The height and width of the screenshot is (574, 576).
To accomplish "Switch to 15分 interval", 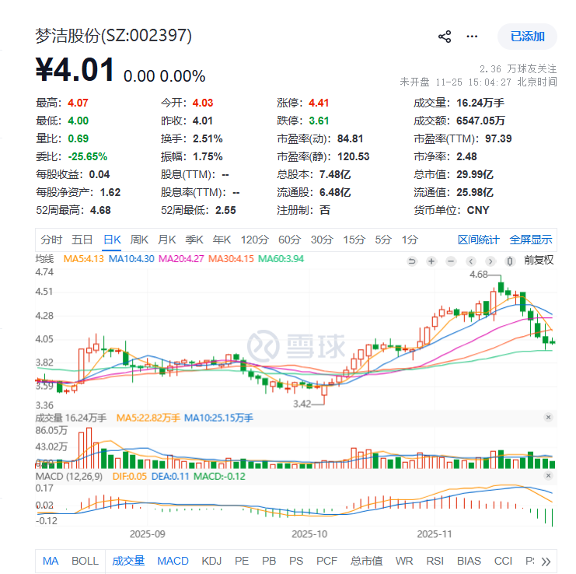I will click(354, 240).
